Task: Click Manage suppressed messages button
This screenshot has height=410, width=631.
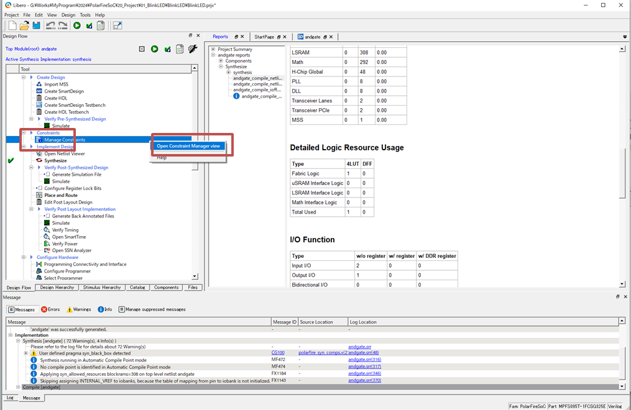Action: click(152, 309)
